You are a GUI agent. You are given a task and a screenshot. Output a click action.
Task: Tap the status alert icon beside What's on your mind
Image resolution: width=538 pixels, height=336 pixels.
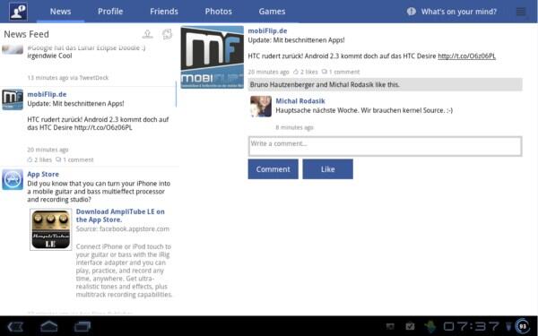411,12
